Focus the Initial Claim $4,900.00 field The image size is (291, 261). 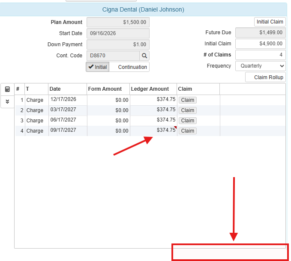[261, 44]
